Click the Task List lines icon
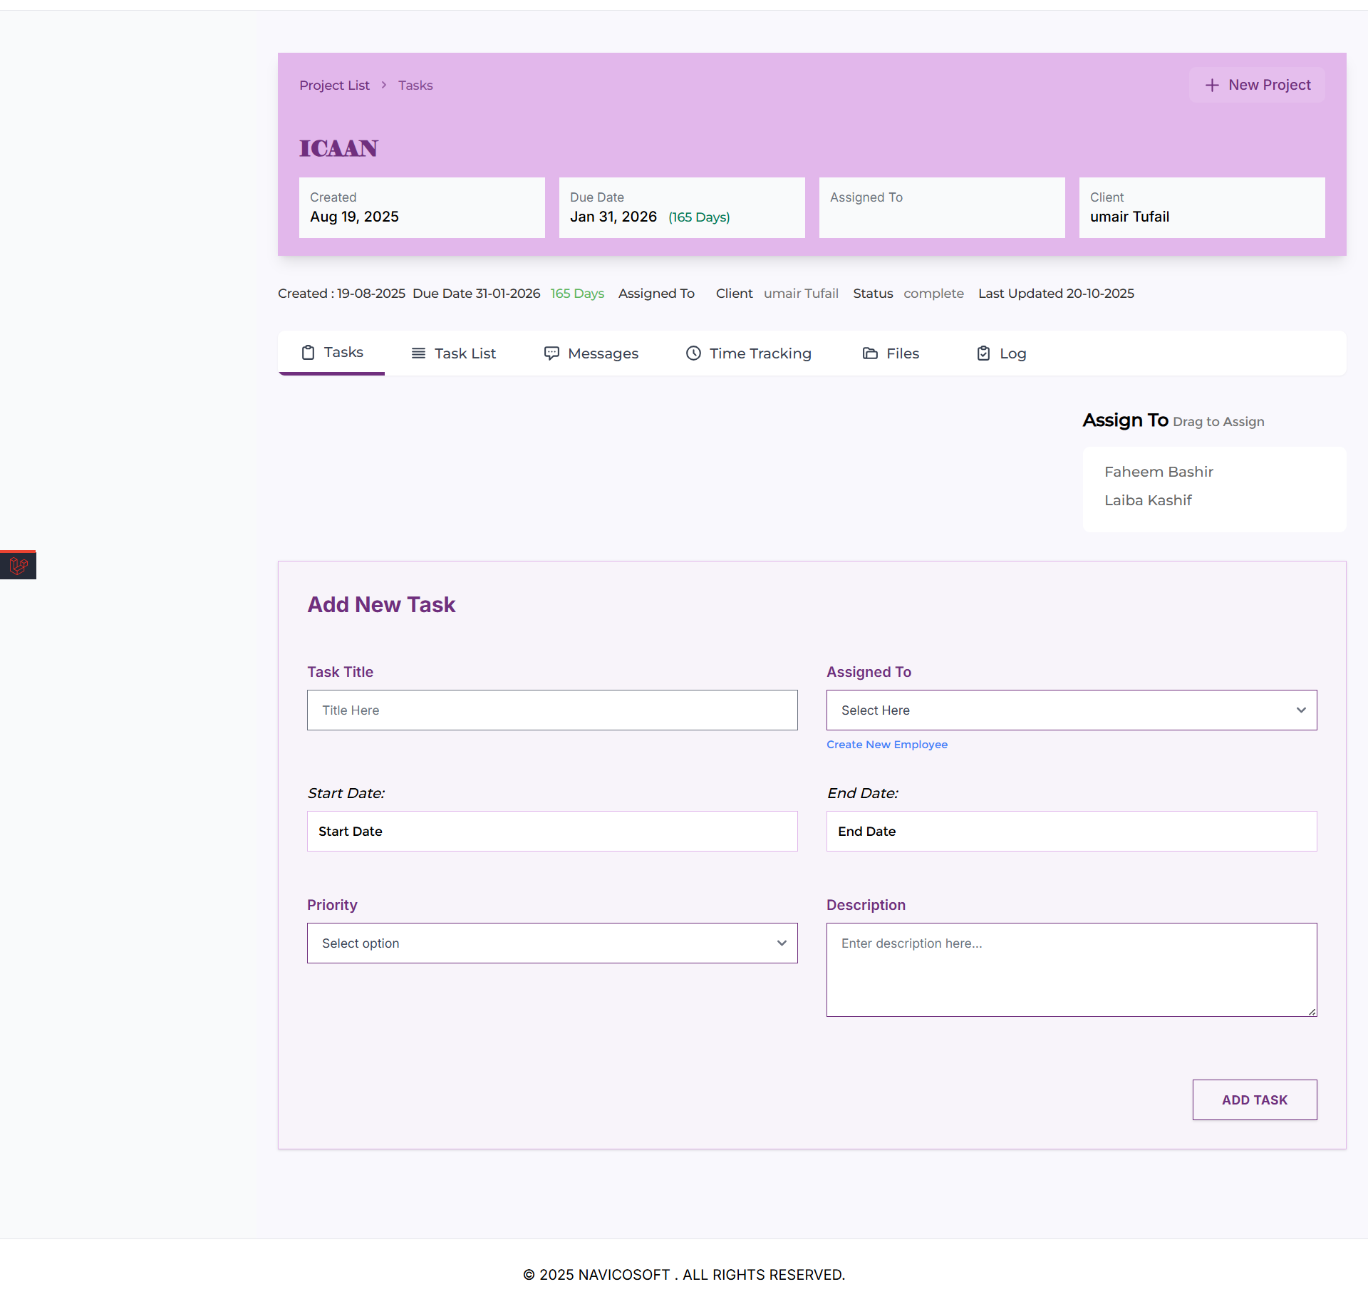Image resolution: width=1368 pixels, height=1309 pixels. [418, 353]
